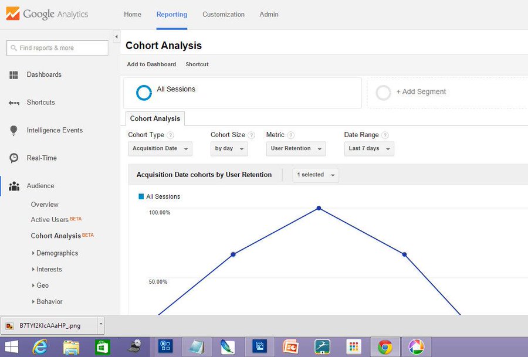Click Add to Dashboard link
528x357 pixels.
151,64
